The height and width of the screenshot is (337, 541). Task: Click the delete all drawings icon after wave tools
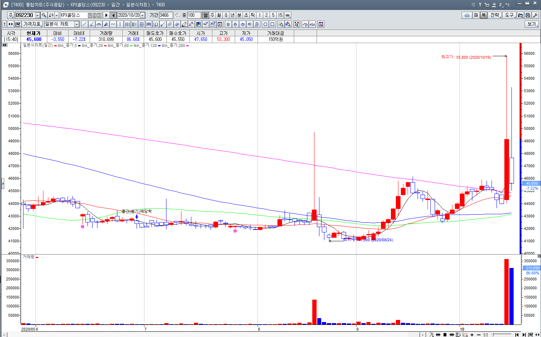click(x=321, y=24)
